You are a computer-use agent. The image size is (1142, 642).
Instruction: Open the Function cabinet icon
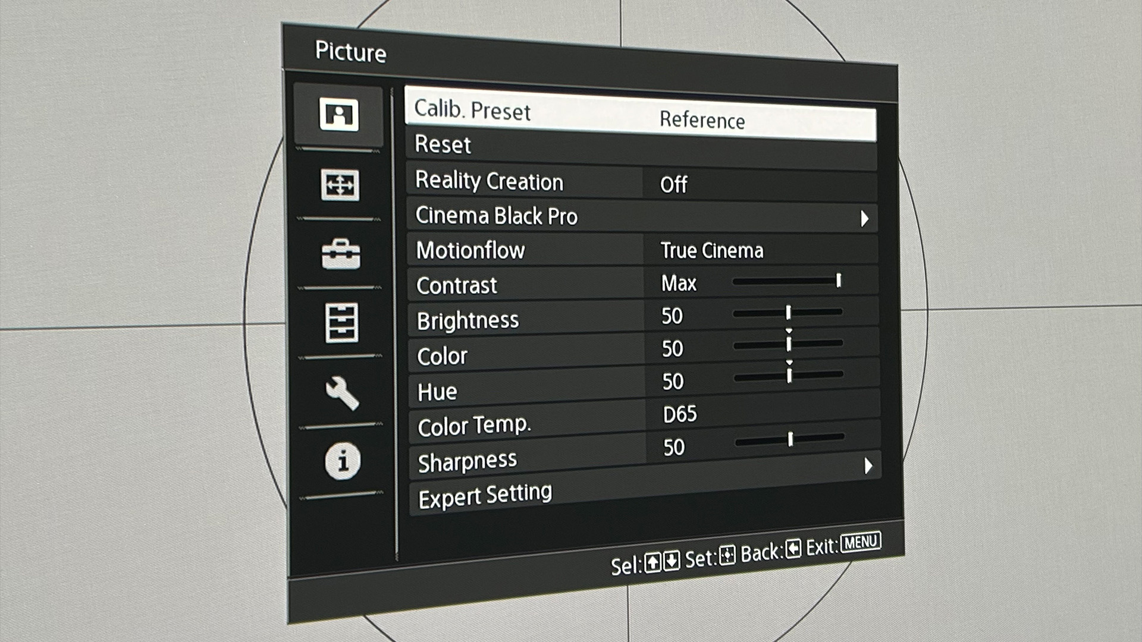pyautogui.click(x=341, y=323)
